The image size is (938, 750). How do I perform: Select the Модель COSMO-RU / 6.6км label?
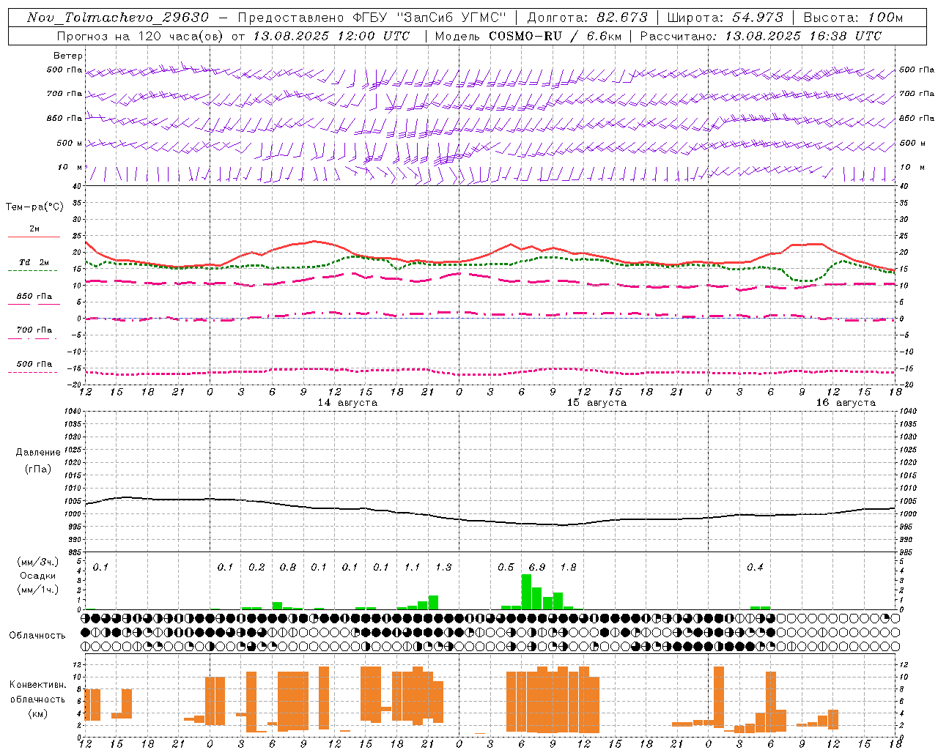tap(528, 36)
